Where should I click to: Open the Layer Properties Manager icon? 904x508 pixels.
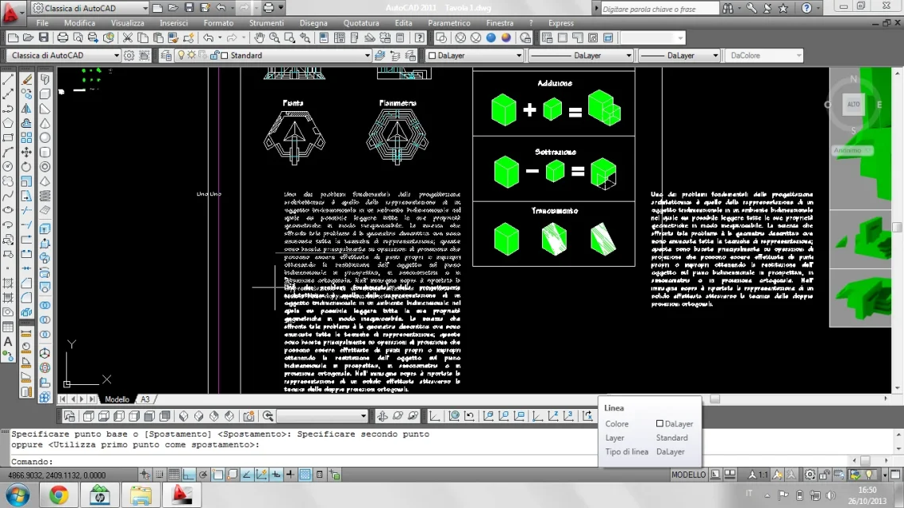tap(166, 56)
